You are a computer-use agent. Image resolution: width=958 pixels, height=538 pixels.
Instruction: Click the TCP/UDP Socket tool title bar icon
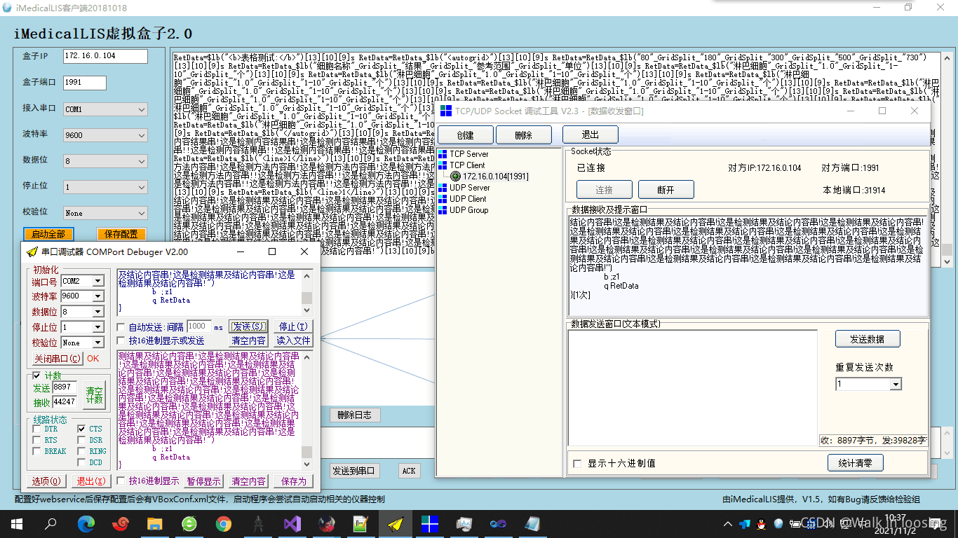point(445,111)
